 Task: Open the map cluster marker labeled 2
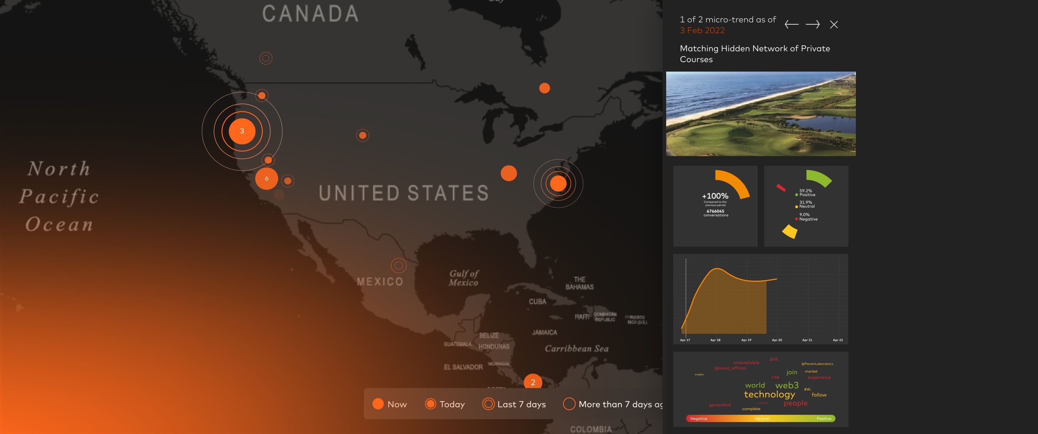click(533, 382)
